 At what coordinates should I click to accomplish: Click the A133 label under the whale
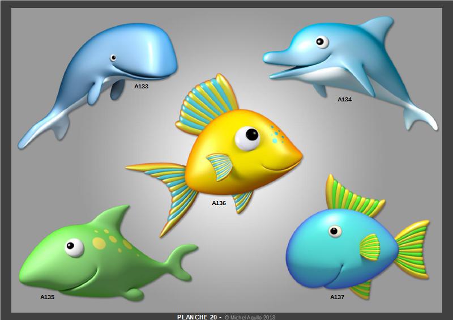tap(142, 87)
